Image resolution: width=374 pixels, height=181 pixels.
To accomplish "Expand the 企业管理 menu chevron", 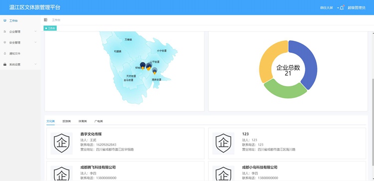I will (35, 31).
